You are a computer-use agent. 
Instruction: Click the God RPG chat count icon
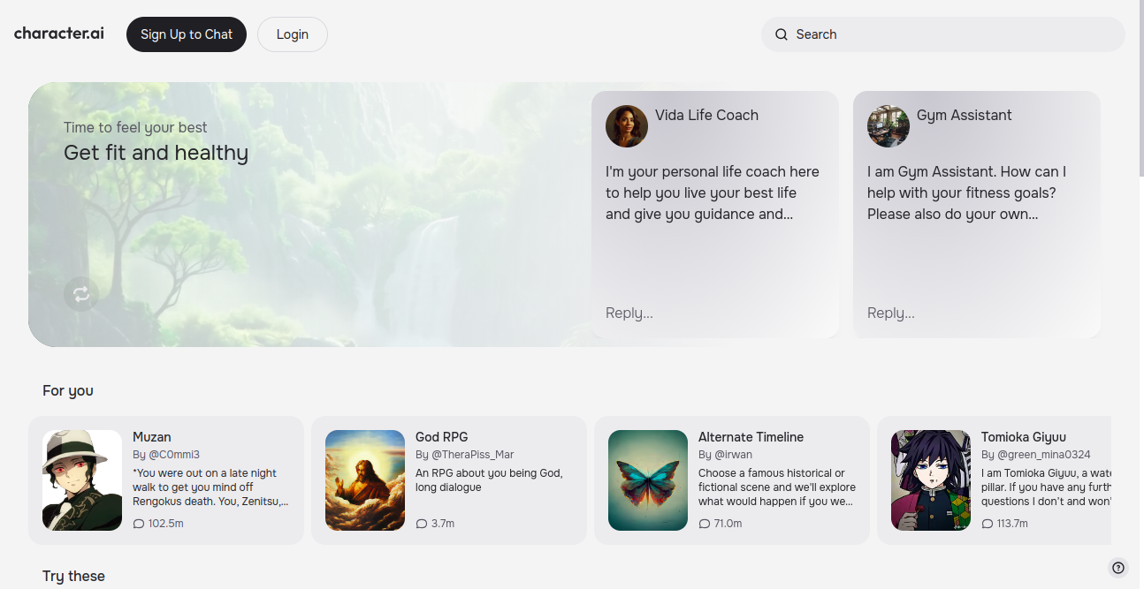422,524
